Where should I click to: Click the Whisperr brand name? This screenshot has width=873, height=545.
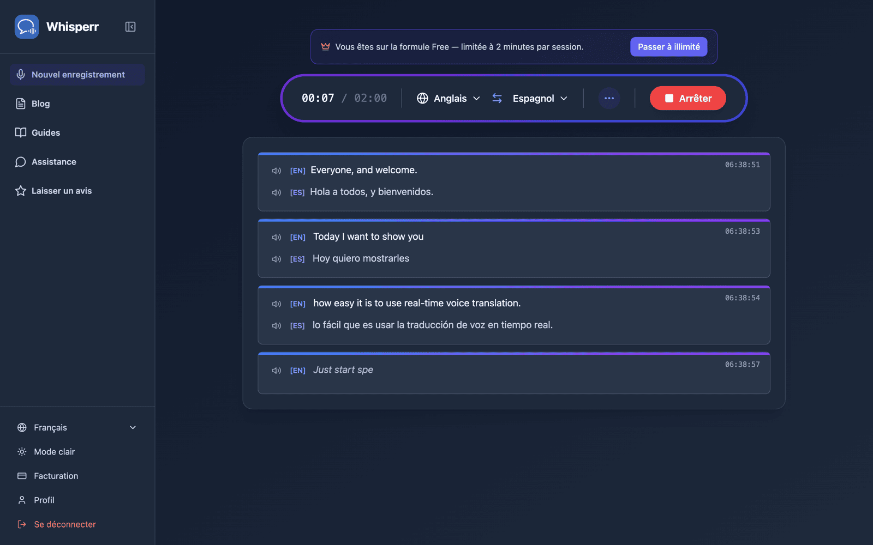click(73, 27)
